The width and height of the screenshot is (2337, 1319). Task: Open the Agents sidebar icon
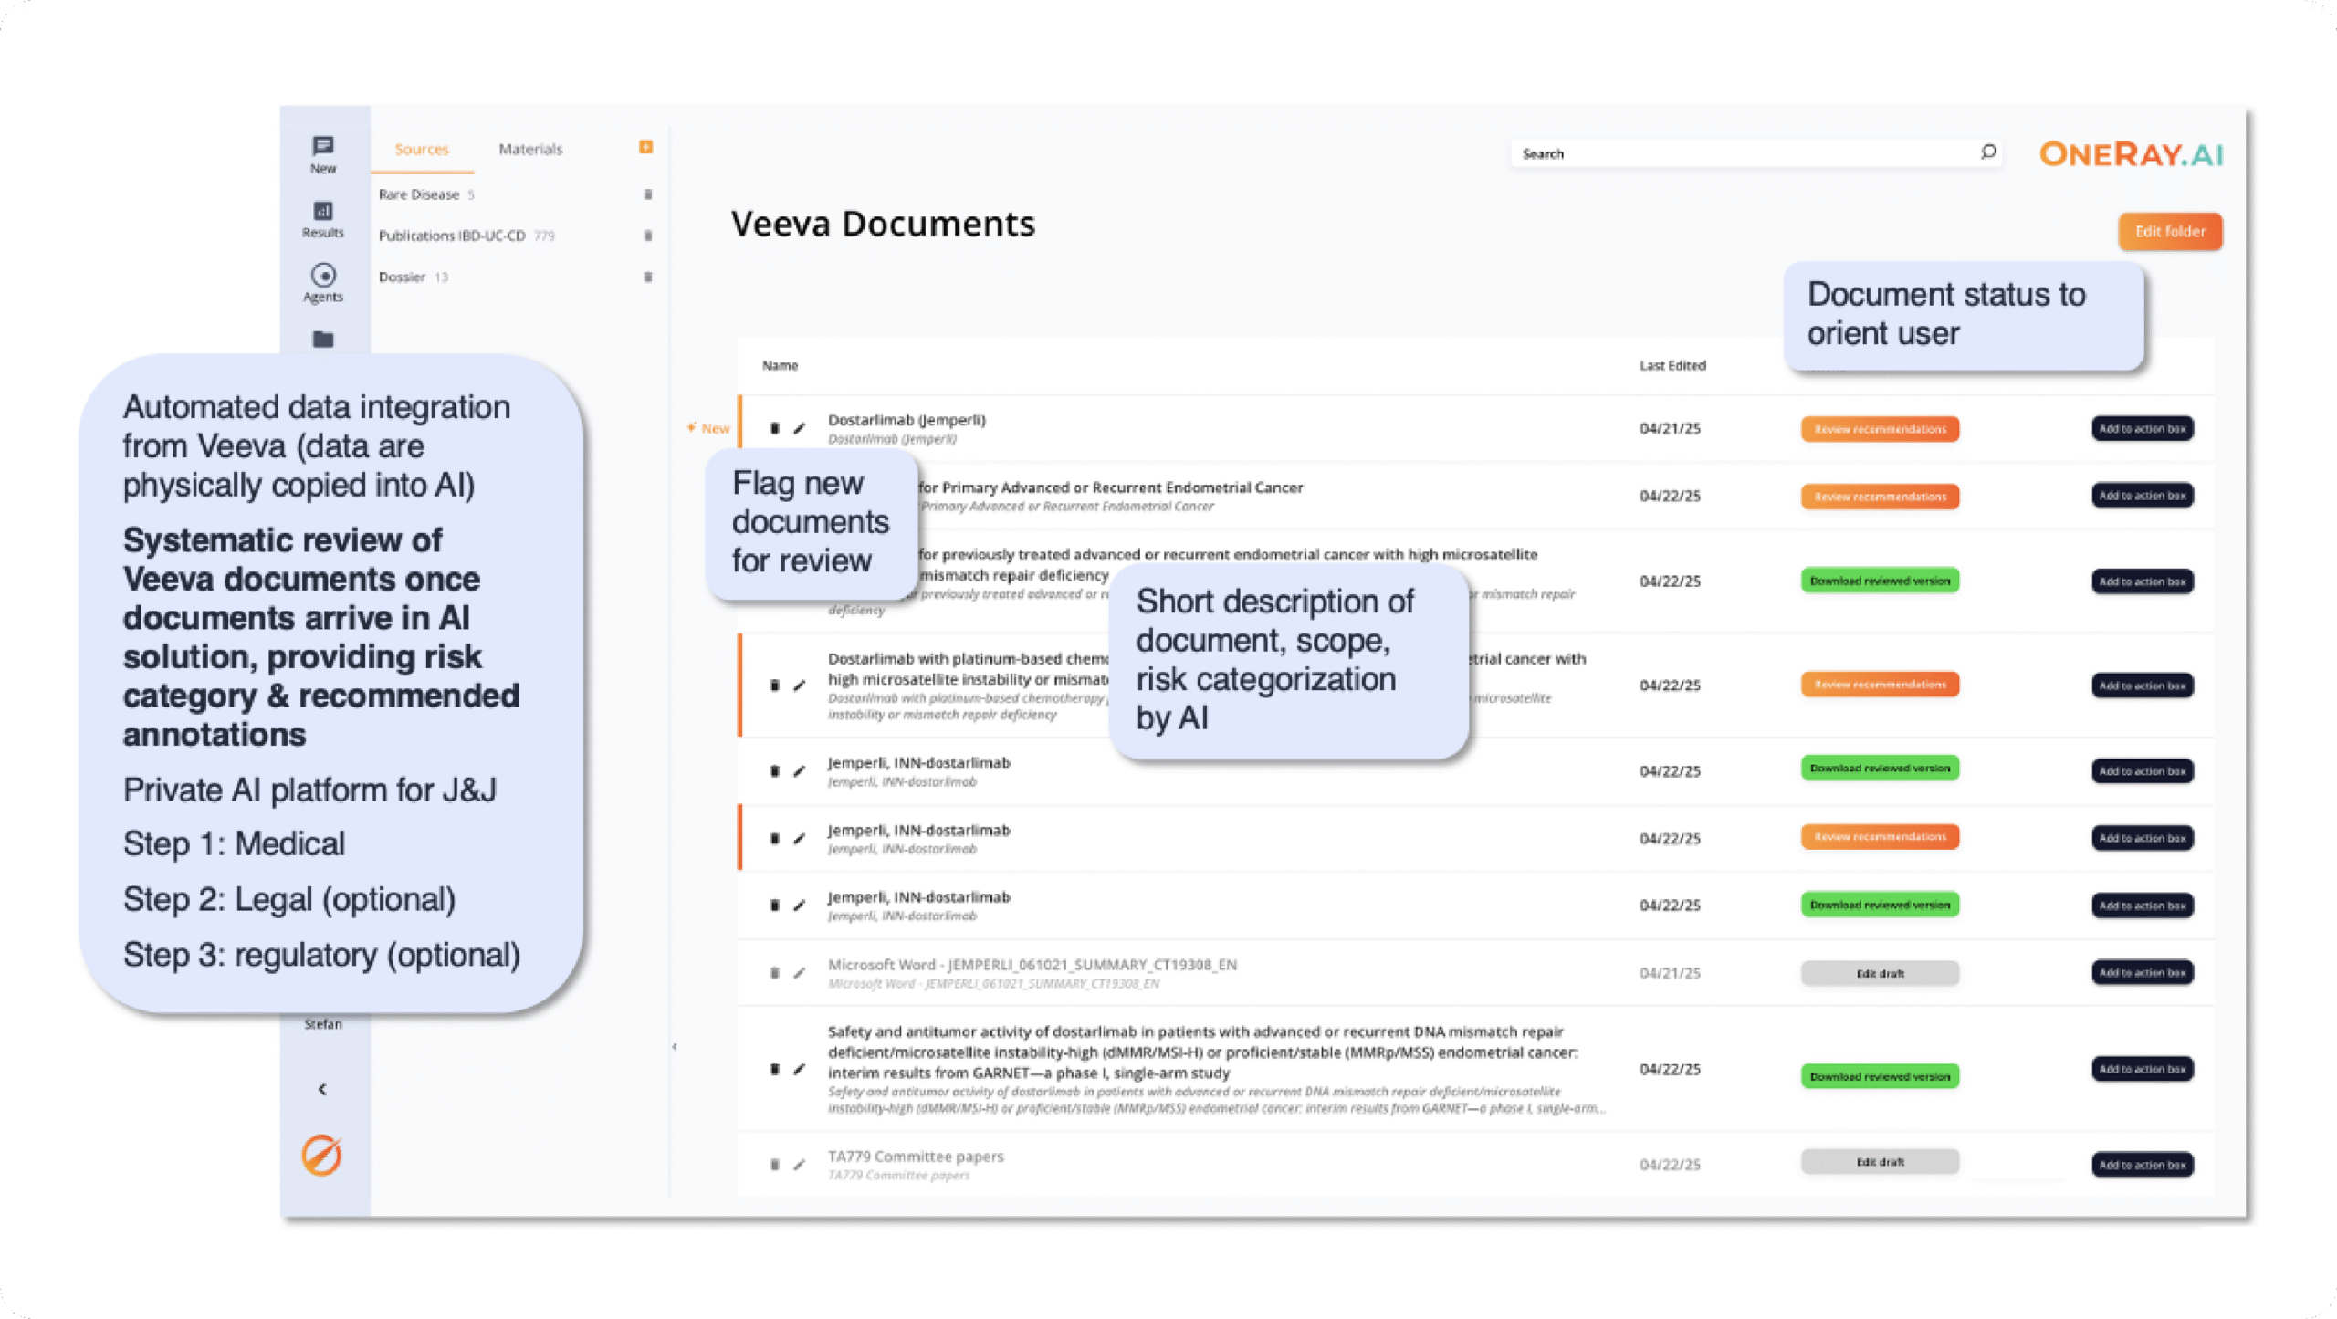coord(322,275)
